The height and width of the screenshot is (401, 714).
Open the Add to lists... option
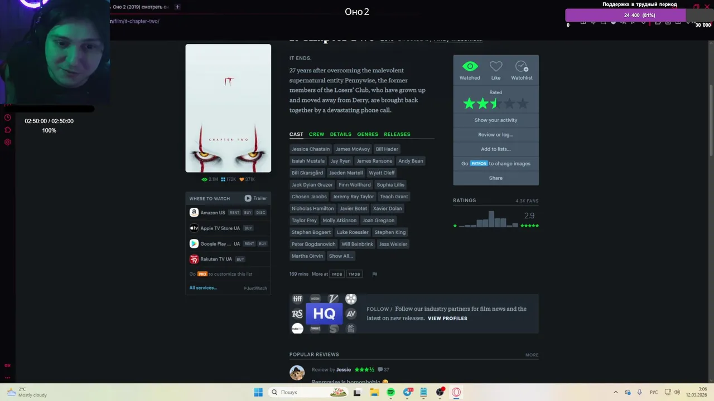pyautogui.click(x=496, y=149)
